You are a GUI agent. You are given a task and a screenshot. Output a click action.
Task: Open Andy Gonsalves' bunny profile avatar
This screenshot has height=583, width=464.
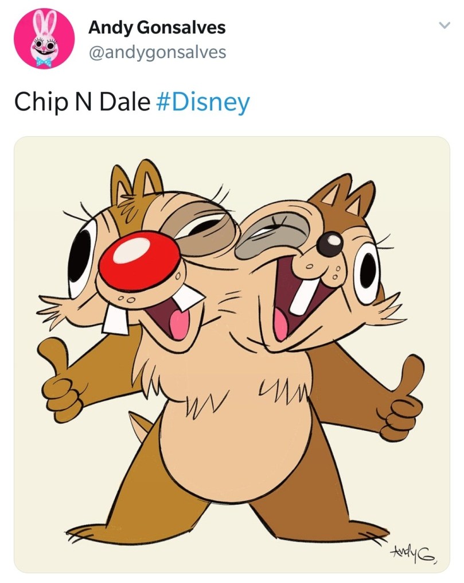(x=44, y=38)
